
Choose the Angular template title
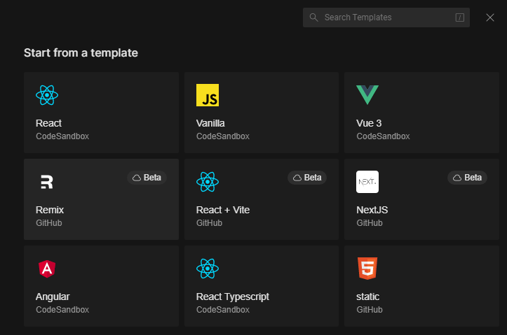[x=53, y=297]
